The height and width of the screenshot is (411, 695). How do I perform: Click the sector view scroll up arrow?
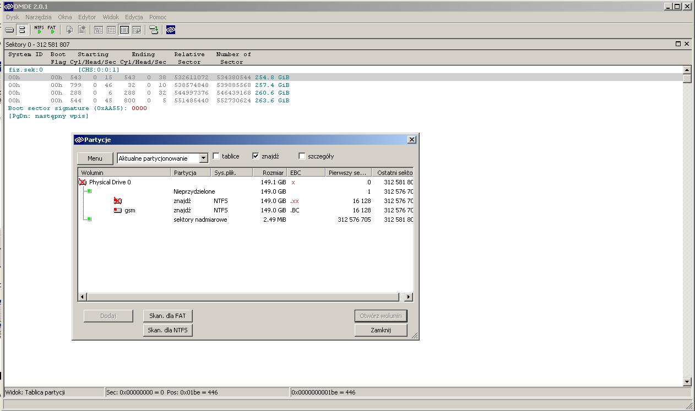pyautogui.click(x=687, y=70)
